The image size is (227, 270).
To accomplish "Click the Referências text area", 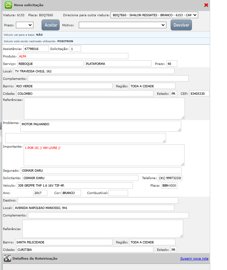I will coord(104,108).
